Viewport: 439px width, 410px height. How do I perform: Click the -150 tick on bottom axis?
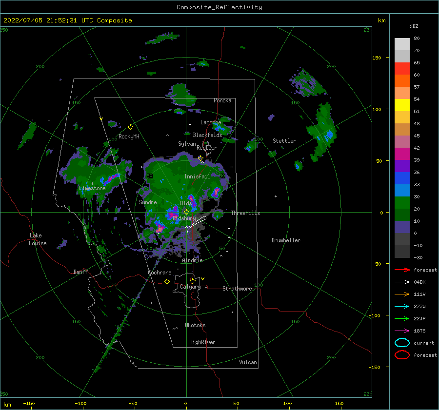click(29, 403)
